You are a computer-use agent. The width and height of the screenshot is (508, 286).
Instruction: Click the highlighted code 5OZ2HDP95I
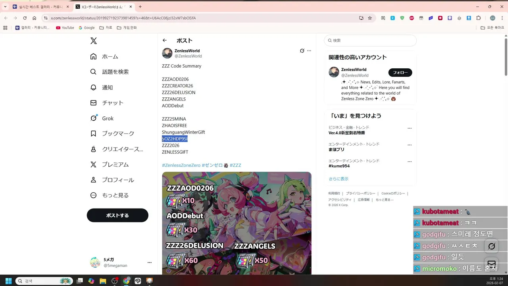coord(175,139)
